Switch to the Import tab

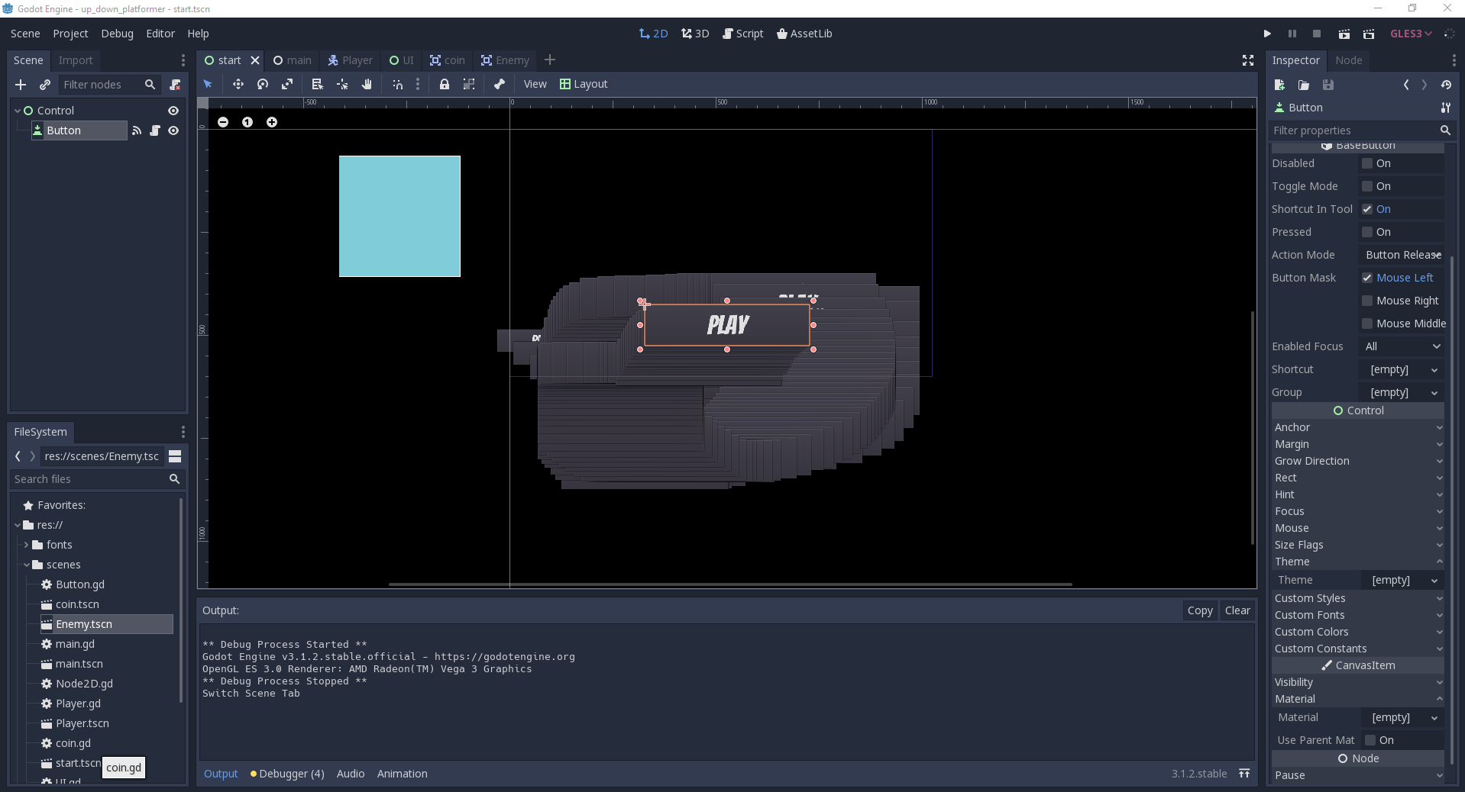tap(76, 60)
